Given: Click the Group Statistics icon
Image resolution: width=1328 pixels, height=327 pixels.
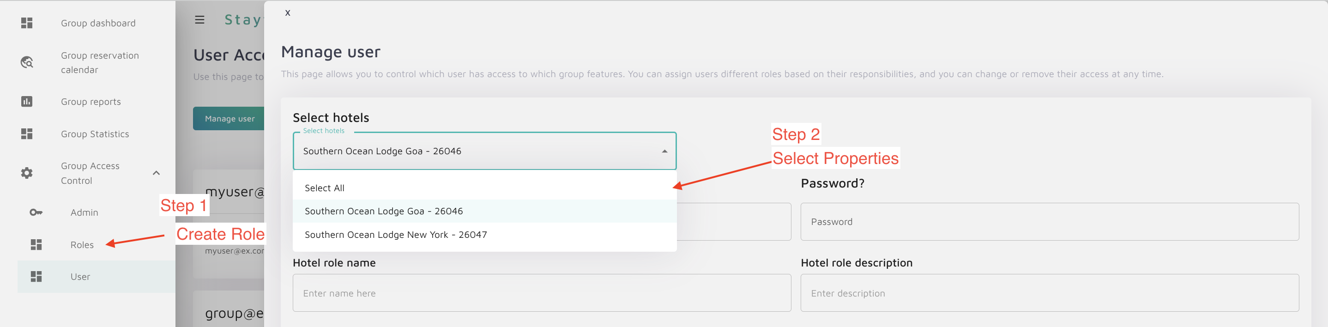Looking at the screenshot, I should coord(27,134).
